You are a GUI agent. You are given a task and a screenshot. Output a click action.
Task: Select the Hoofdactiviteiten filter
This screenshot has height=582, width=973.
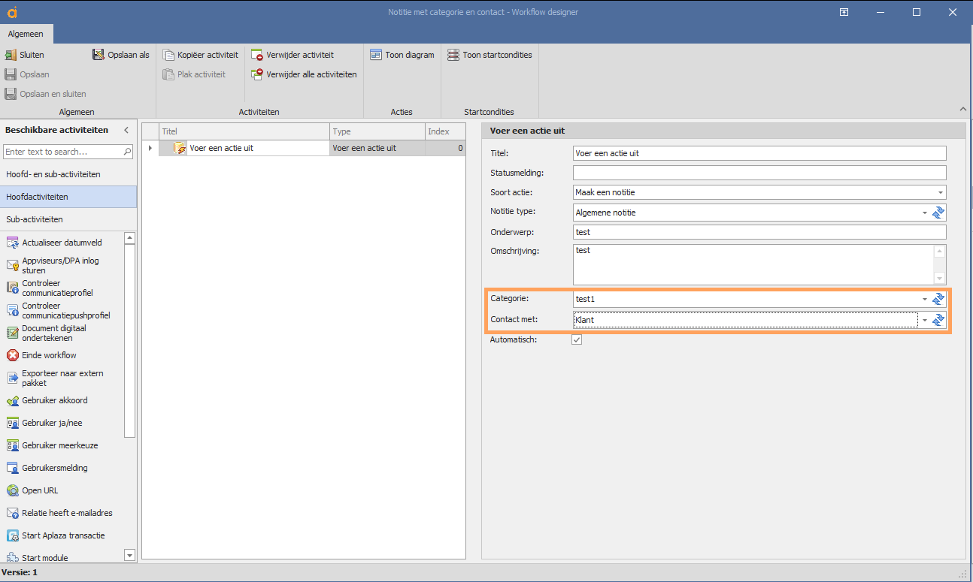(68, 197)
